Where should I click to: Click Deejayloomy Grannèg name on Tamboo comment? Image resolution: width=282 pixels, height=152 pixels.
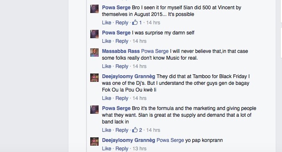coord(128,76)
